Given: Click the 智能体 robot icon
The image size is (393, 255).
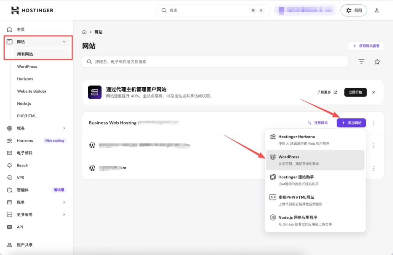Looking at the screenshot, I should 10,190.
